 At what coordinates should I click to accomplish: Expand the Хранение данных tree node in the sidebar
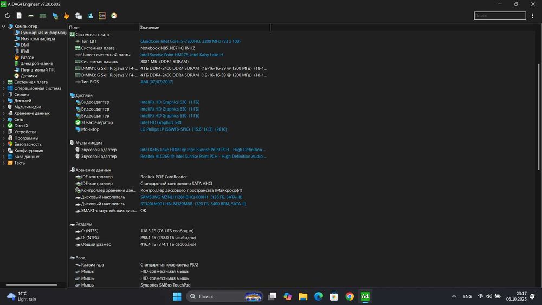pyautogui.click(x=3, y=113)
